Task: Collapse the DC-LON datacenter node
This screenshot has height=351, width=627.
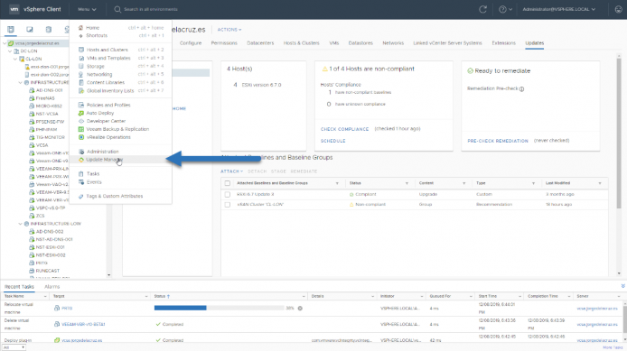Action: pyautogui.click(x=10, y=51)
